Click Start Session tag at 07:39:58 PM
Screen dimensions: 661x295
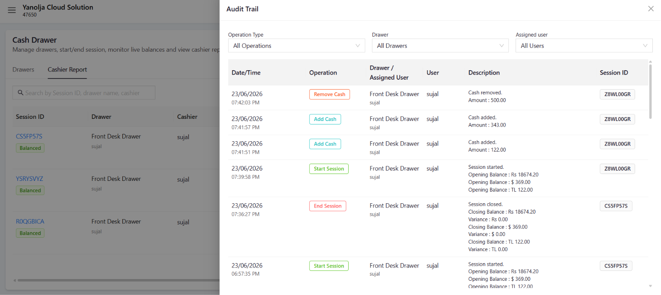pyautogui.click(x=329, y=169)
